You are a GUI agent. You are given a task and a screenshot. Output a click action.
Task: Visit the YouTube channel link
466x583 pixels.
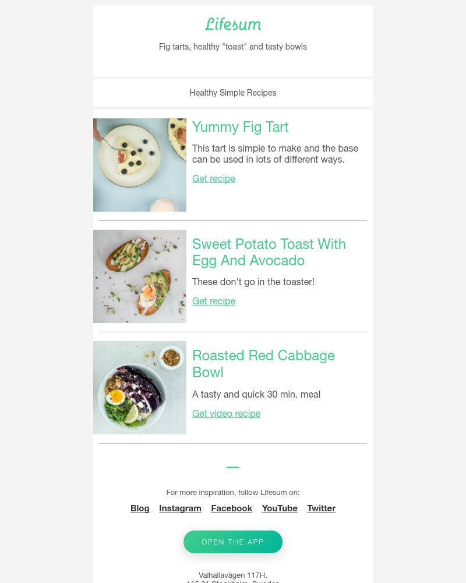coord(280,508)
